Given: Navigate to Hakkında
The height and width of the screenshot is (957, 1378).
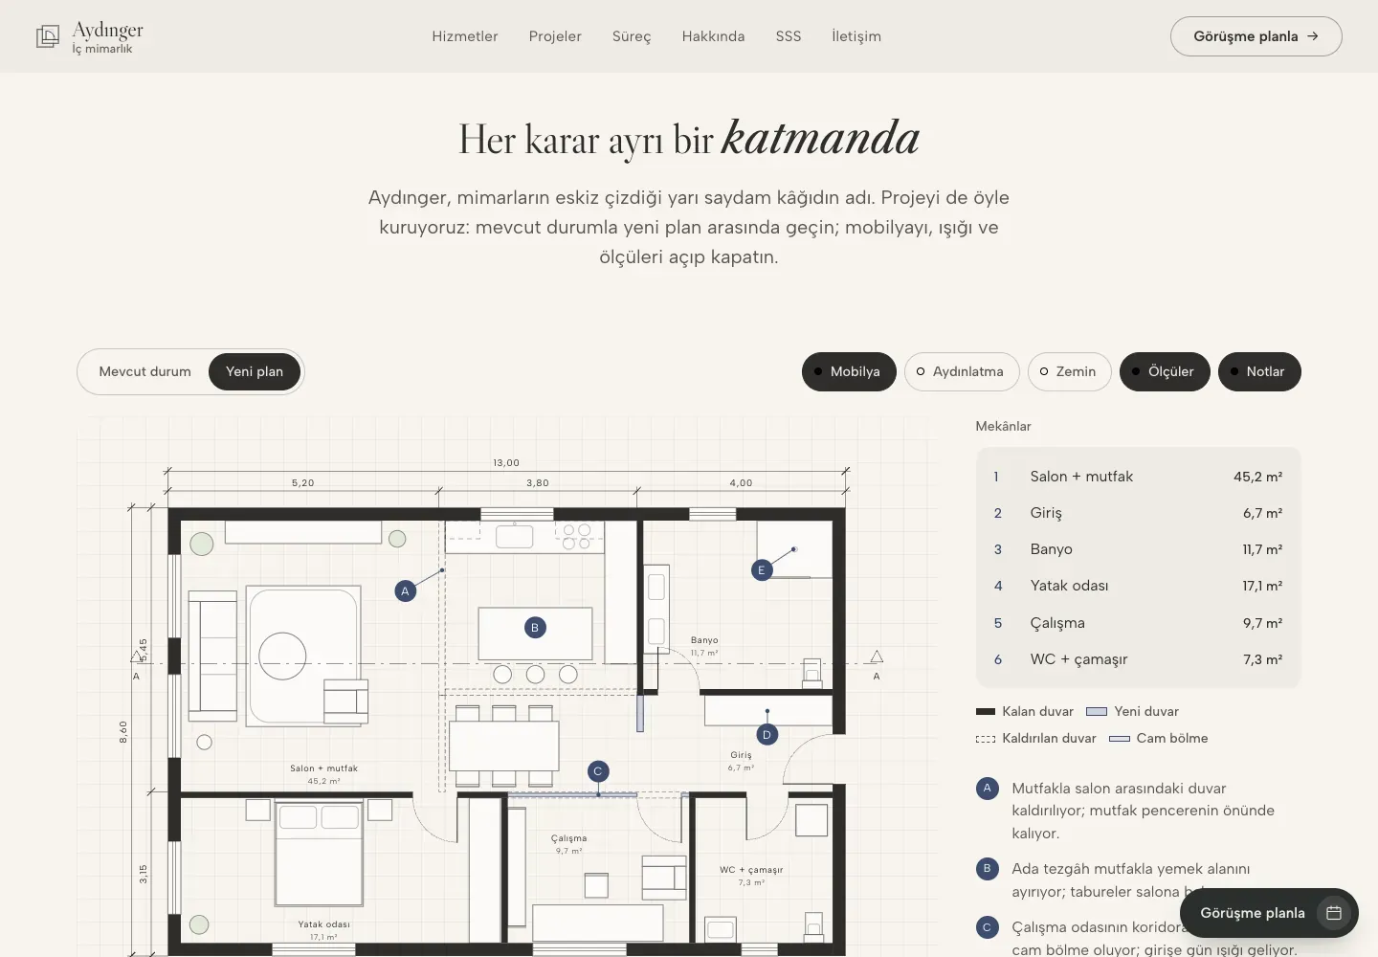Looking at the screenshot, I should click(x=713, y=36).
